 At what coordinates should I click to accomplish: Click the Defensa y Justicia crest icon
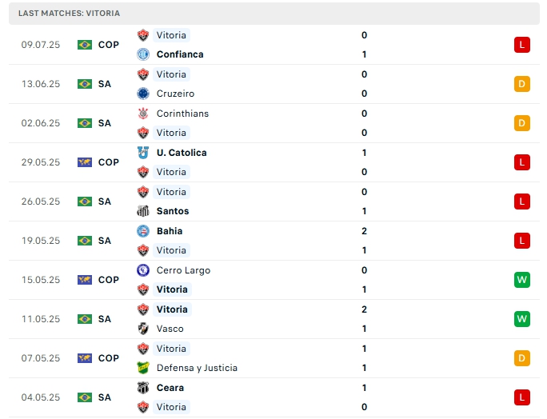coord(143,368)
